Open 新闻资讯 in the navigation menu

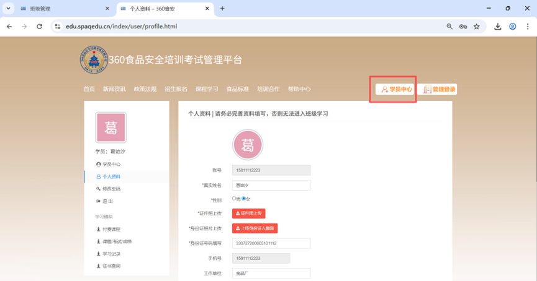(114, 89)
